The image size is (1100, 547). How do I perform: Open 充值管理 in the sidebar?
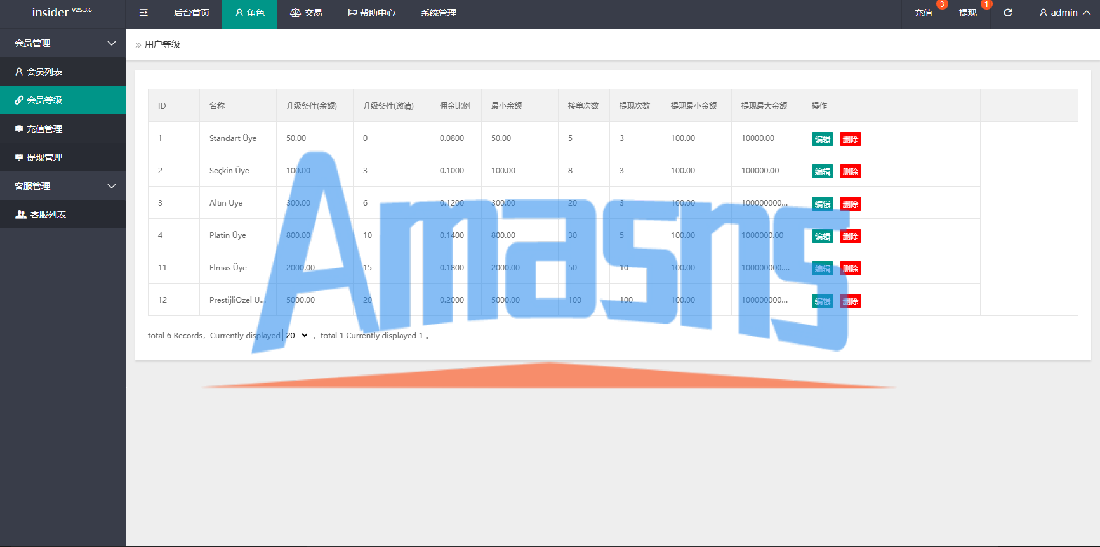pos(63,129)
